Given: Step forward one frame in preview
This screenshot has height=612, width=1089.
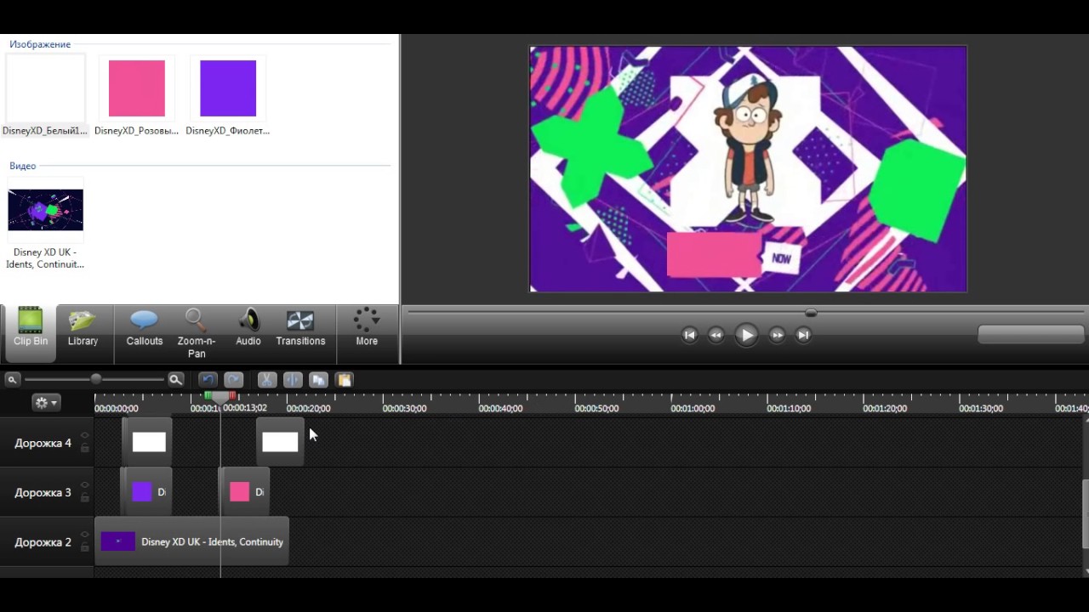Looking at the screenshot, I should [x=777, y=335].
